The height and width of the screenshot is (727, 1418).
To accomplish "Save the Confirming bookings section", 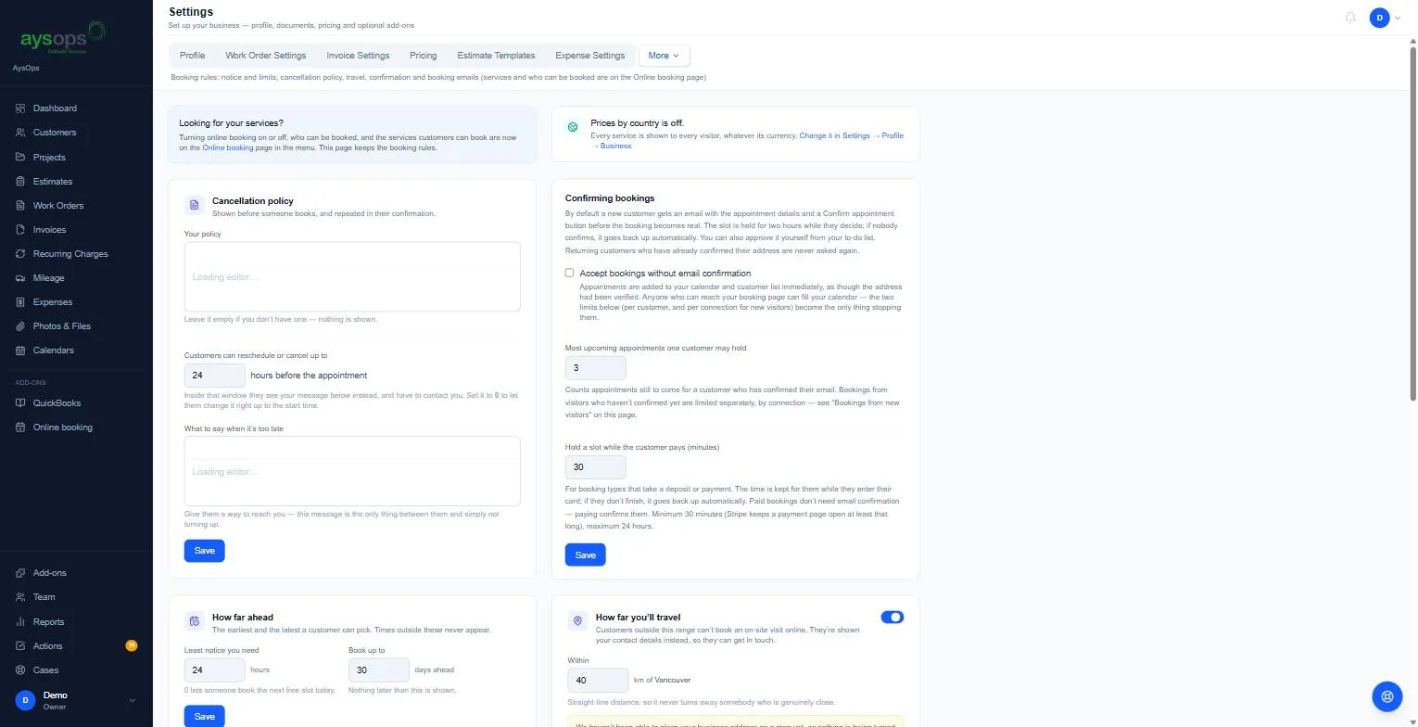I will pos(586,555).
